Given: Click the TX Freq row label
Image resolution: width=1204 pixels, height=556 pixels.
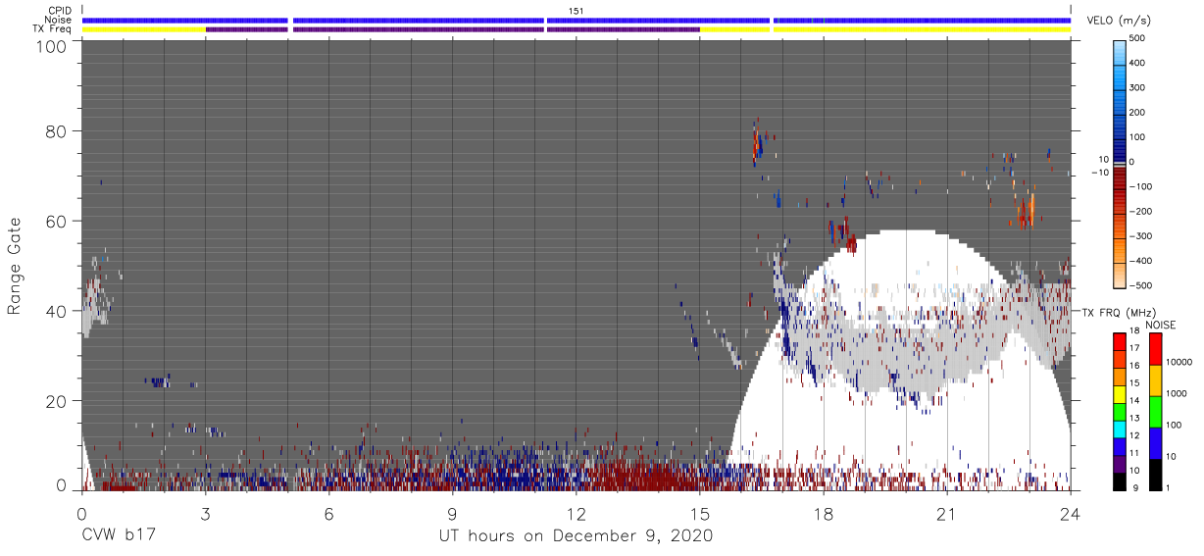Looking at the screenshot, I should click(52, 28).
